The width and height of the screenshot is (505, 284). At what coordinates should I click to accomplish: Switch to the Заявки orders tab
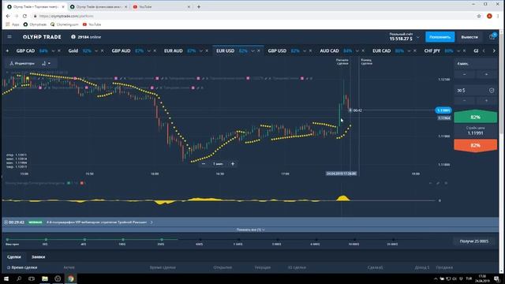tap(39, 257)
